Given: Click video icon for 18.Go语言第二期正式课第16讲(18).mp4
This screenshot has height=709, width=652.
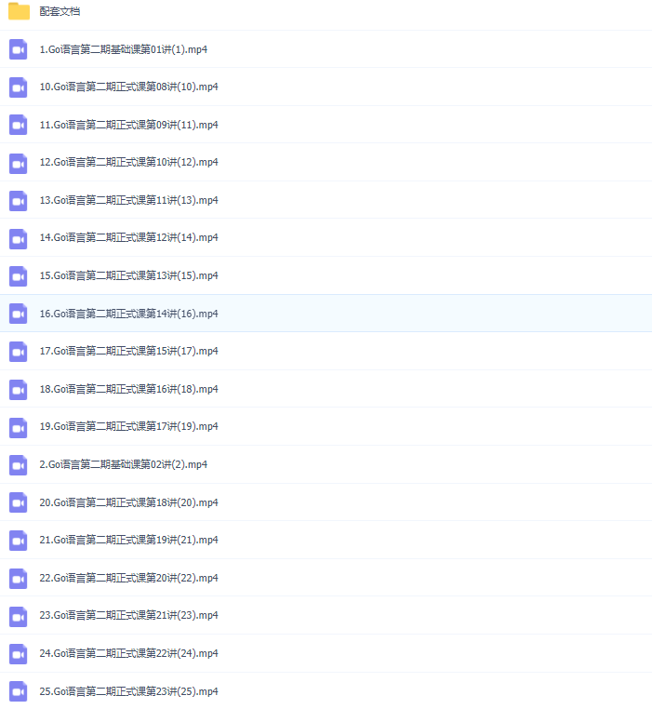Looking at the screenshot, I should point(18,389).
